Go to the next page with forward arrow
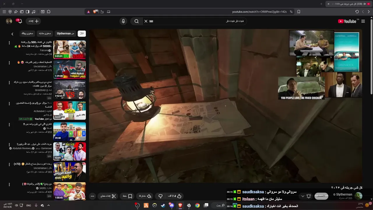This screenshot has height=210, width=373. click(x=363, y=12)
